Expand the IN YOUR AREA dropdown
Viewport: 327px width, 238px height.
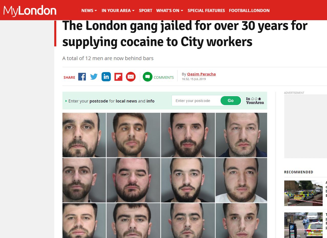pyautogui.click(x=118, y=10)
